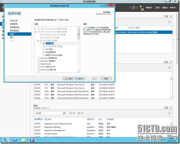Open 任务 dropdown in the services section
Screen dimensions: 180x144
click(x=168, y=108)
